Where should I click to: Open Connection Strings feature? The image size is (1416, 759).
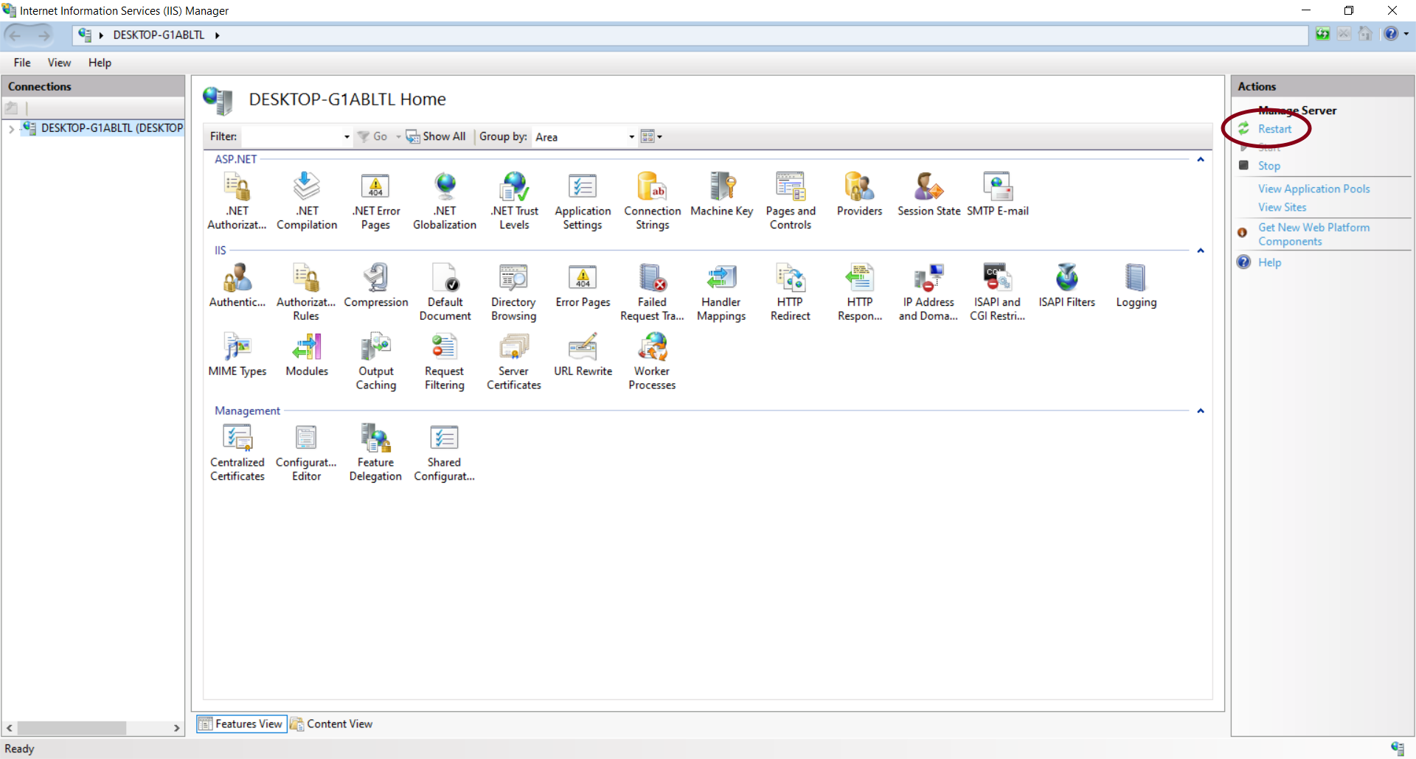click(x=653, y=201)
